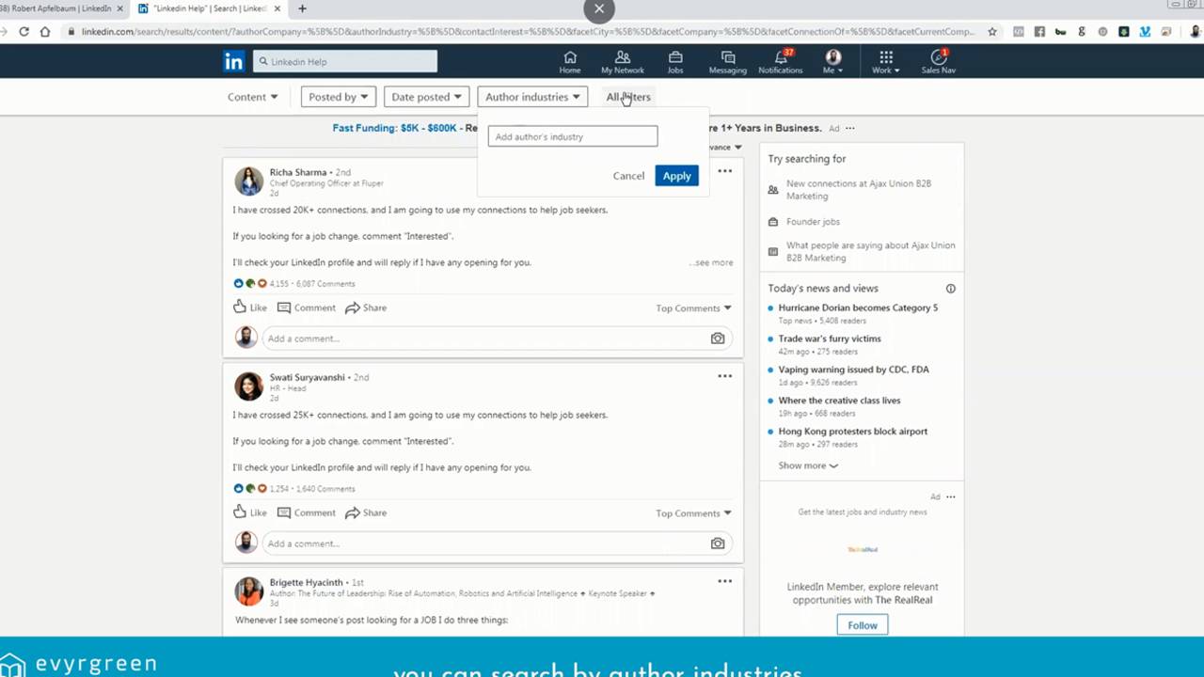Open All Filters

tap(628, 97)
